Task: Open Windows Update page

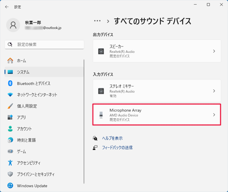Action: coord(44,186)
